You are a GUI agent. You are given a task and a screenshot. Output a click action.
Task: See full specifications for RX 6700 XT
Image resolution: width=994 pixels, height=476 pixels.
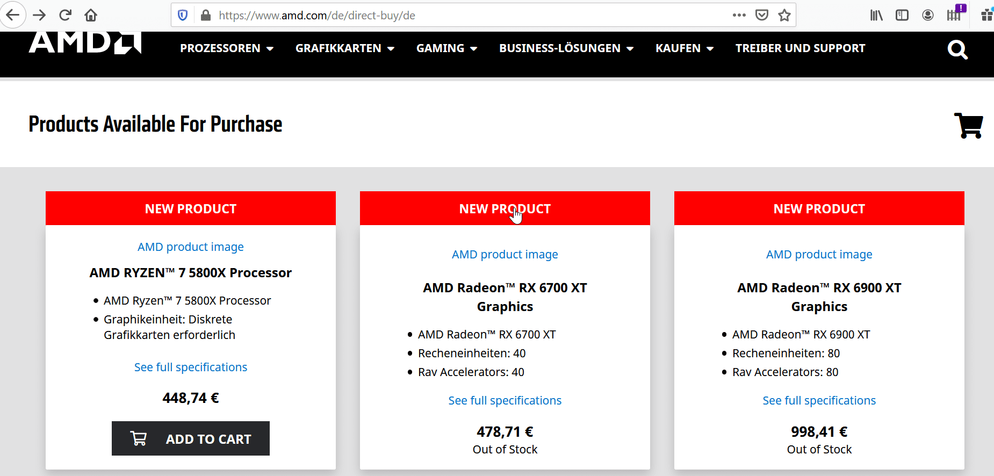click(505, 400)
